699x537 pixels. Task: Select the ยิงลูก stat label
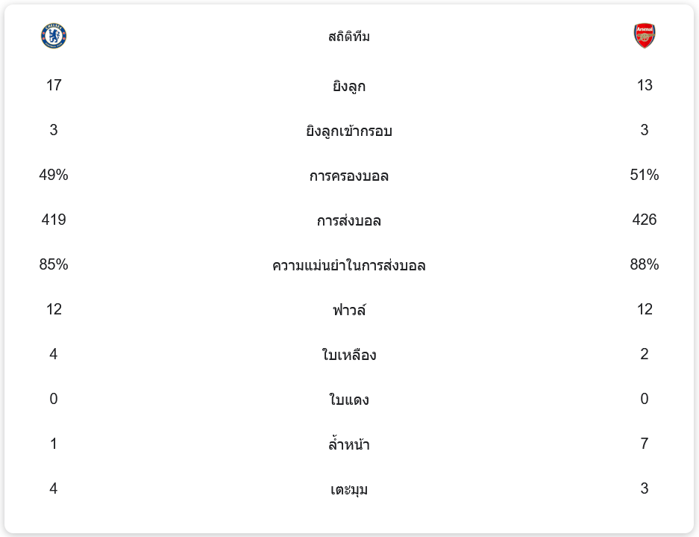[x=349, y=86]
